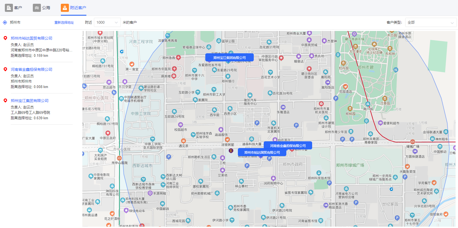Viewport: 458px width, 228px height.
Task: Click the 重新选择地址 link
Action: 64,23
